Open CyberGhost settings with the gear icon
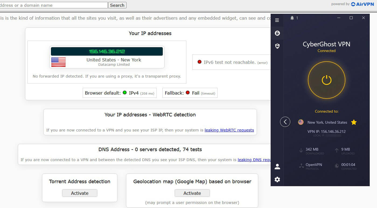This screenshot has width=377, height=208. pos(277,179)
